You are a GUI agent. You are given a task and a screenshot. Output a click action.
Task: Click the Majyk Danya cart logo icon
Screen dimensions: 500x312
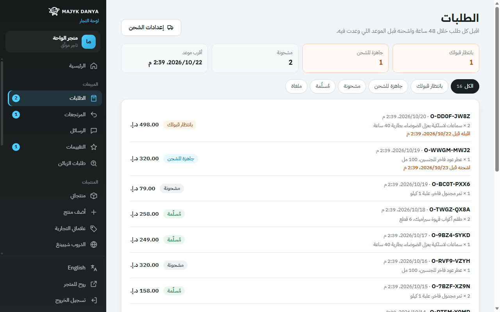point(54,11)
